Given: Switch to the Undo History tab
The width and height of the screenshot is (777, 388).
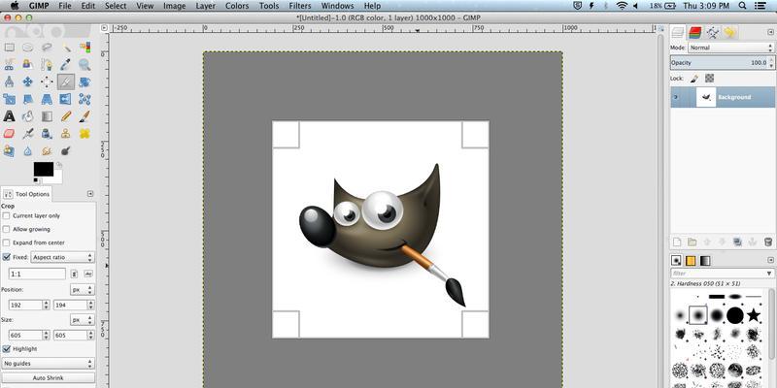Looking at the screenshot, I should (730, 33).
